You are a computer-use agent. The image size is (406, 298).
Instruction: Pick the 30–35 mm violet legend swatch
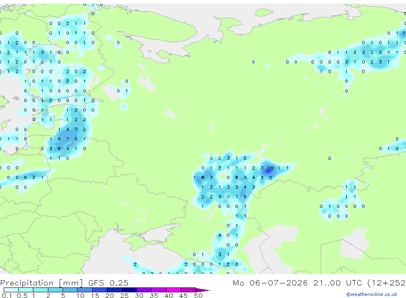144,290
